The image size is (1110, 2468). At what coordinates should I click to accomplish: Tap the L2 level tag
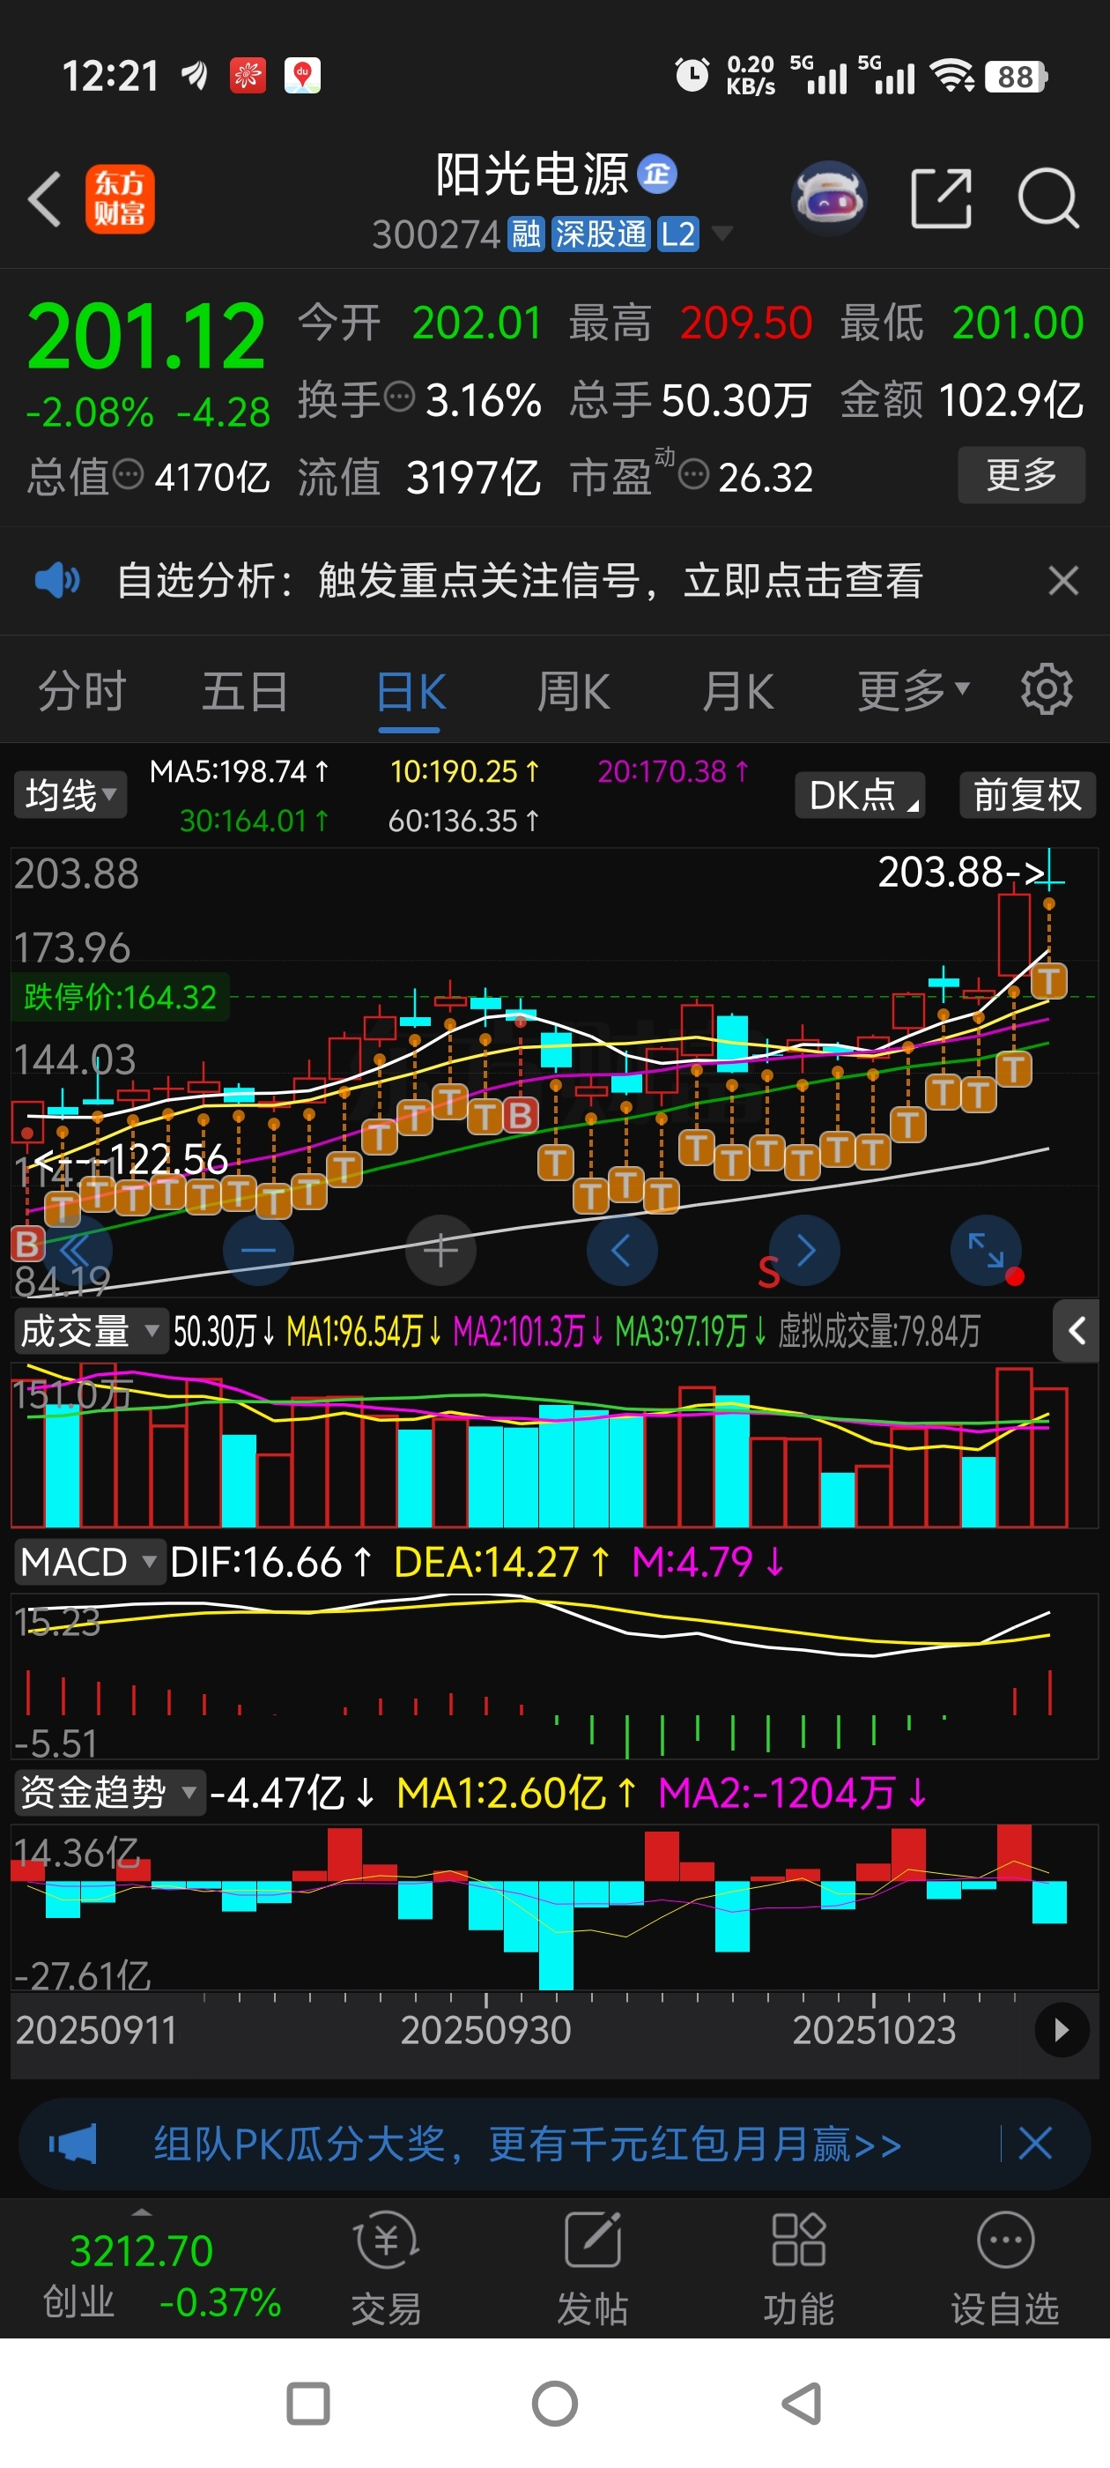point(677,233)
